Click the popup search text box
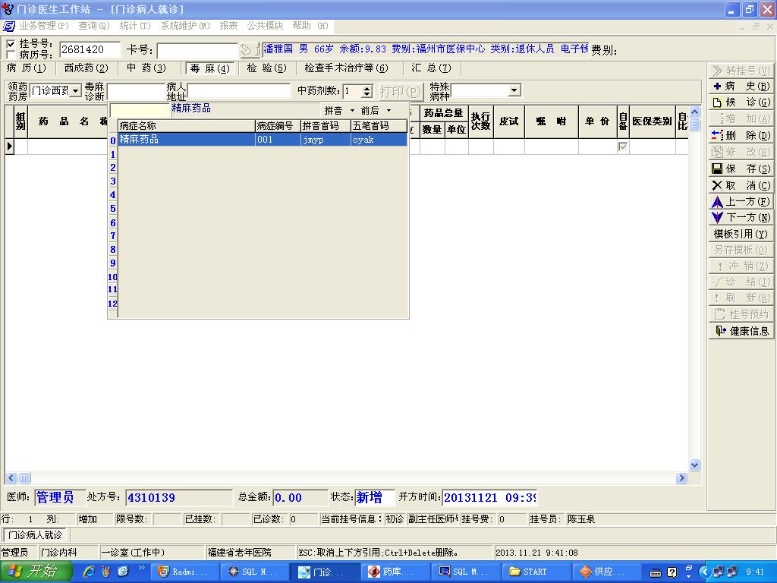Screen dimensions: 777x583 pyautogui.click(x=140, y=109)
